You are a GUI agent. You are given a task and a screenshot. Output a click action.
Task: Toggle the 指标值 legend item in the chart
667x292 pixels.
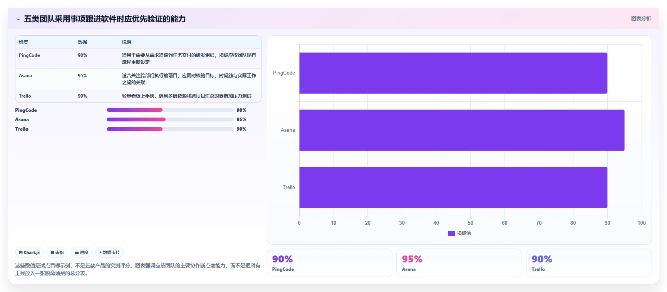click(459, 233)
